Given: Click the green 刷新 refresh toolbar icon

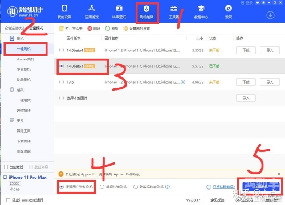Looking at the screenshot, I should [x=108, y=28].
